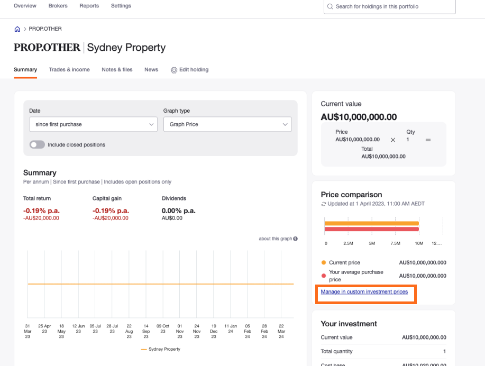Open the Graph type dropdown showing Graph Price
485x366 pixels.
pyautogui.click(x=227, y=124)
